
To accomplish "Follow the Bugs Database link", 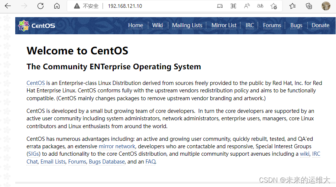I will [107, 162].
